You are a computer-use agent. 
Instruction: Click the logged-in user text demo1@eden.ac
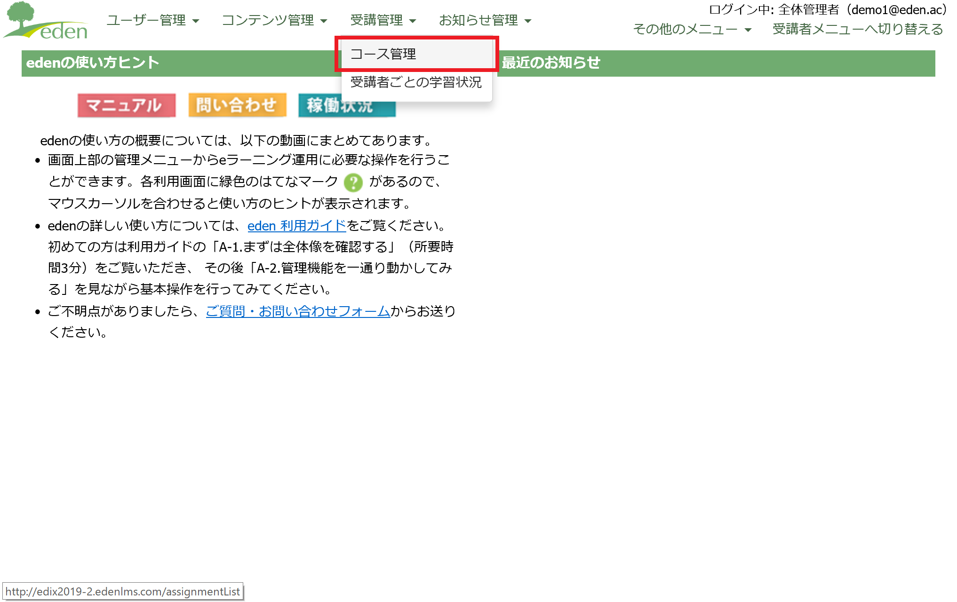tap(896, 9)
